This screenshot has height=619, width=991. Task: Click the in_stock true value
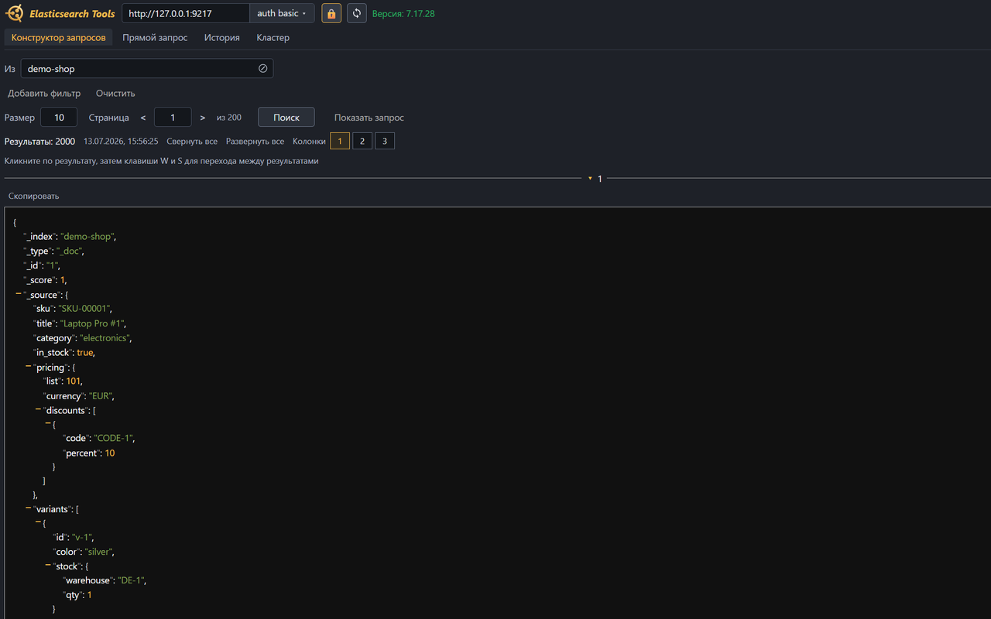point(85,353)
